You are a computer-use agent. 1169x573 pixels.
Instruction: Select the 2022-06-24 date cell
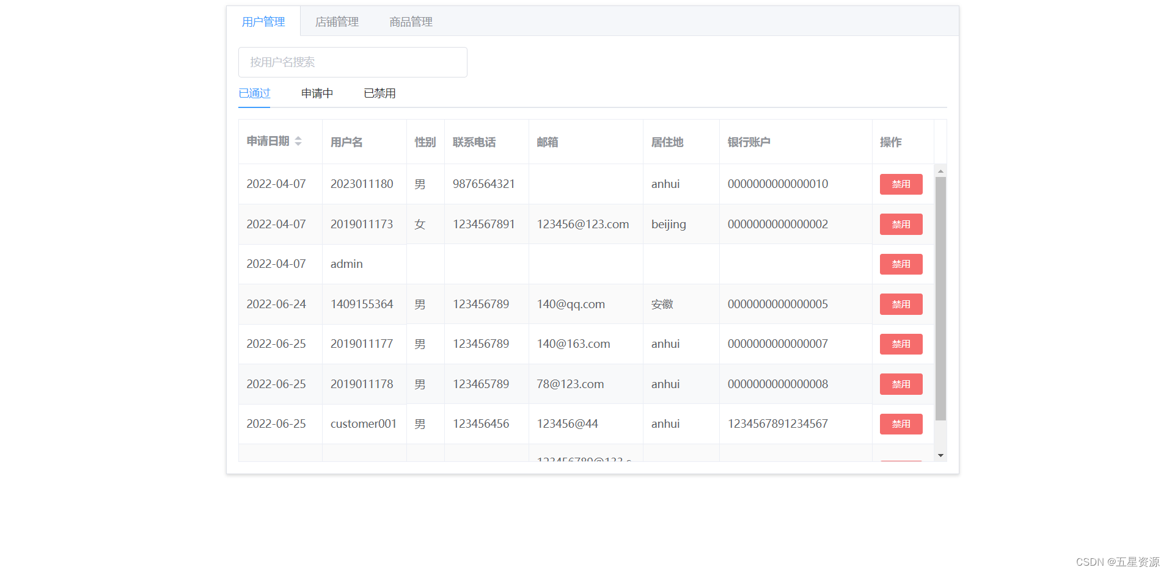click(276, 304)
